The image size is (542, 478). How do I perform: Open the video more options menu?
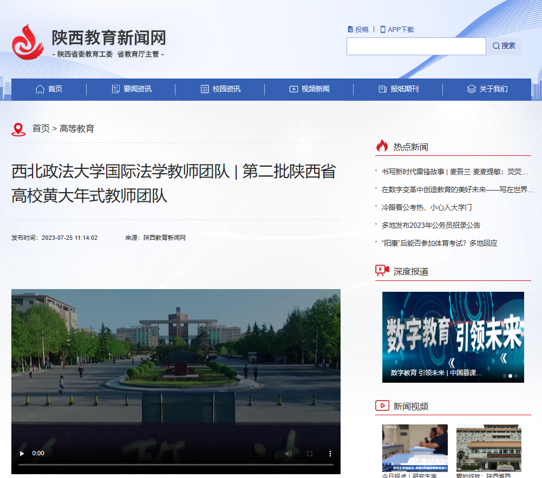coord(330,454)
